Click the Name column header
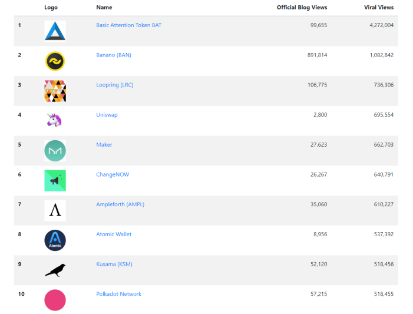413x314 pixels. point(104,8)
